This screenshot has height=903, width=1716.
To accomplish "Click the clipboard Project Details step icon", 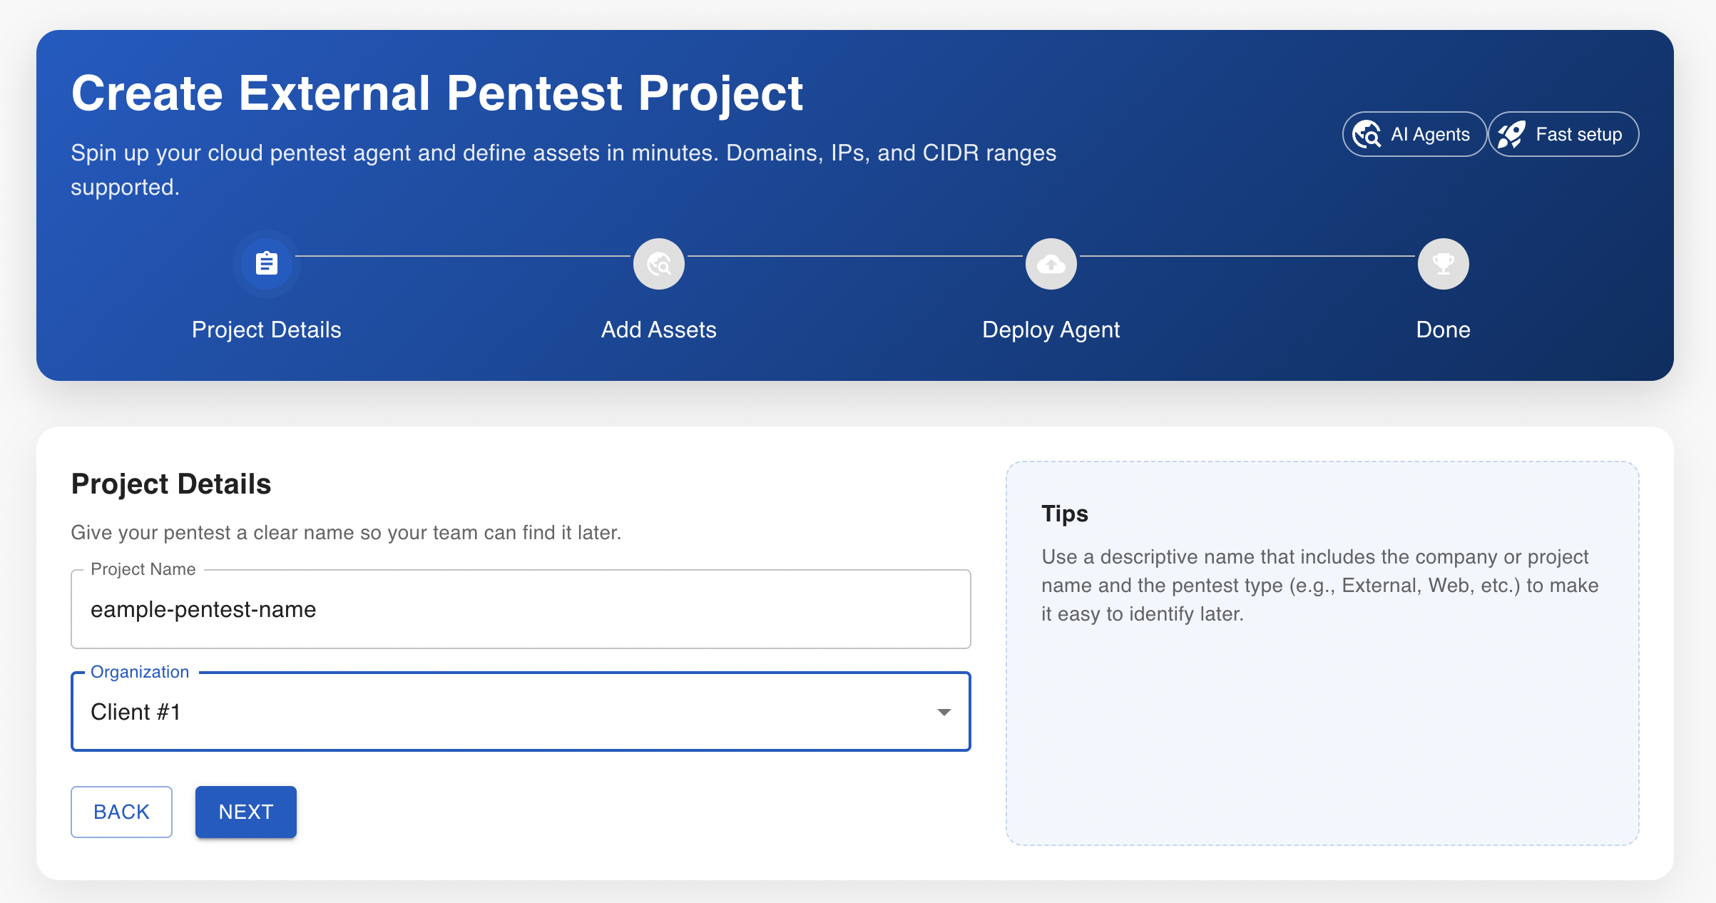I will (x=266, y=264).
